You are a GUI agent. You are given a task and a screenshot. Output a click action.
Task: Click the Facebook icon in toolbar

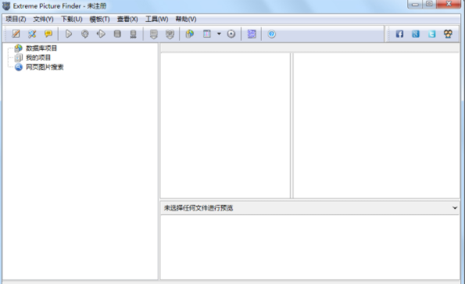[x=399, y=34]
